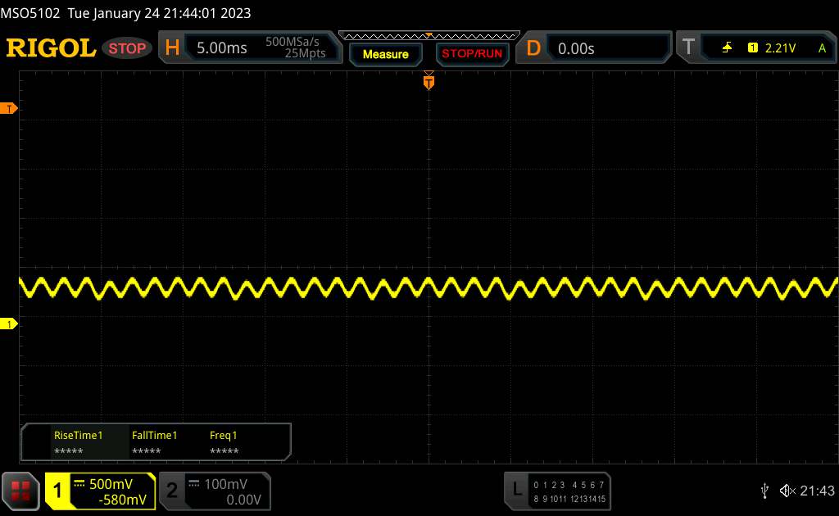Open the T trigger settings icon
839x516 pixels.
point(688,48)
